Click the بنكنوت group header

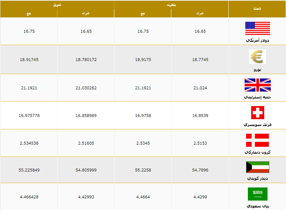pyautogui.click(x=171, y=5)
